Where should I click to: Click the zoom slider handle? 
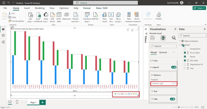(x=179, y=107)
